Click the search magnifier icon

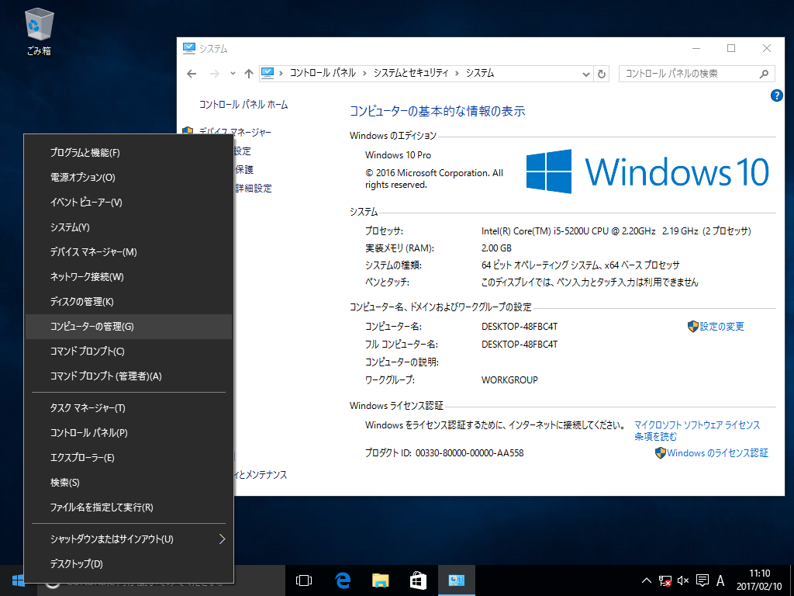[764, 74]
